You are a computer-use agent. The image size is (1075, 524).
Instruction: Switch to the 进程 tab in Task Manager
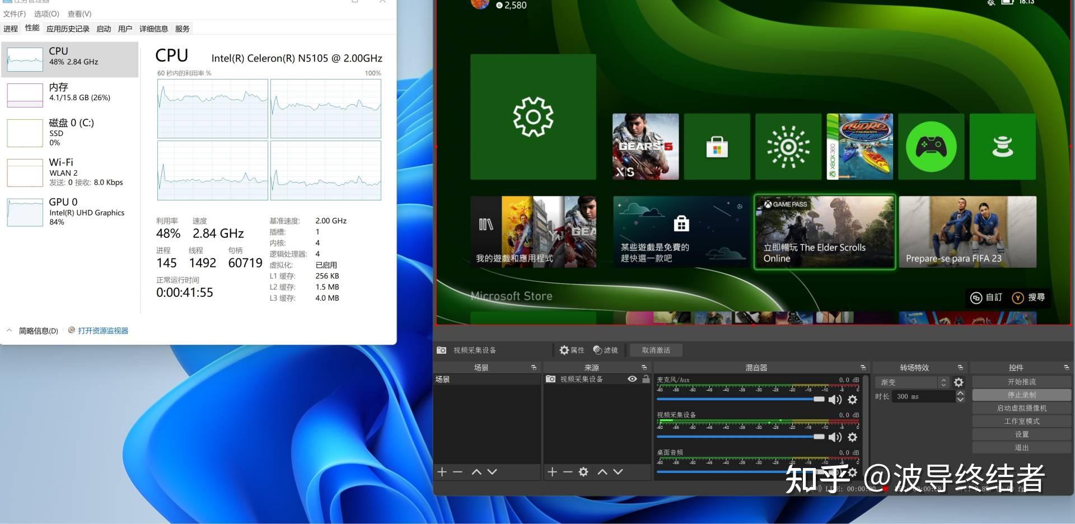pos(10,29)
